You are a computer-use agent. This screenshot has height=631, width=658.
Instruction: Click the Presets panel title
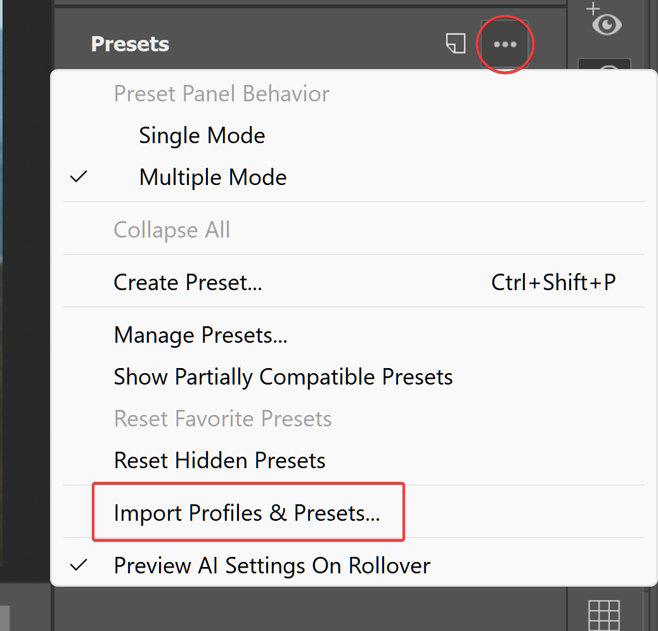point(130,44)
